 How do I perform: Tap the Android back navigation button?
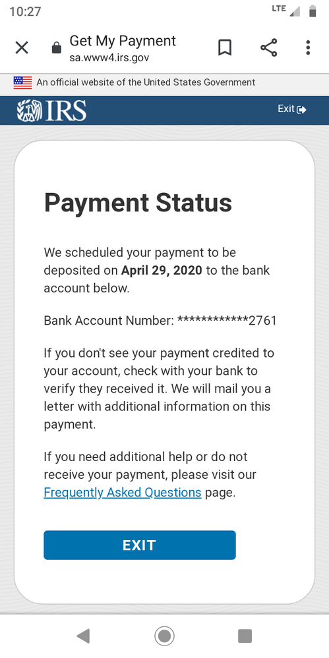[83, 636]
